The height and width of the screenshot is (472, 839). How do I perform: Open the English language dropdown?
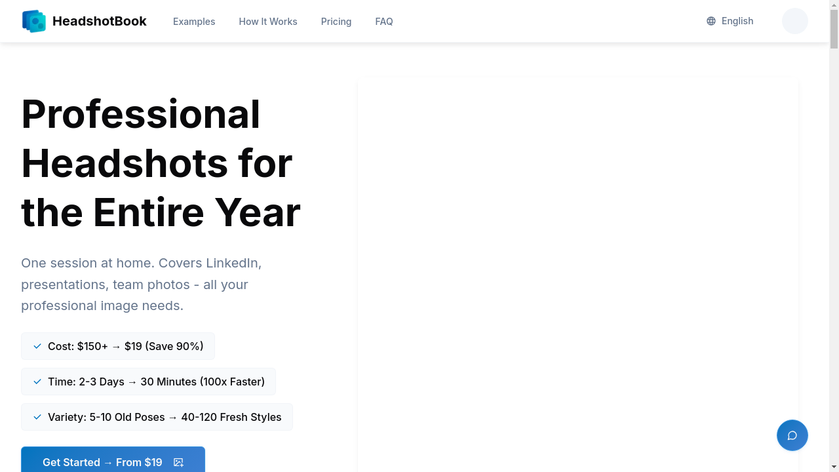[x=730, y=21]
